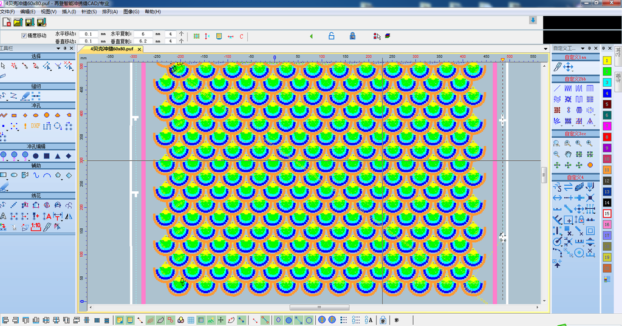Select the 1:10 scale tool

pos(35,226)
